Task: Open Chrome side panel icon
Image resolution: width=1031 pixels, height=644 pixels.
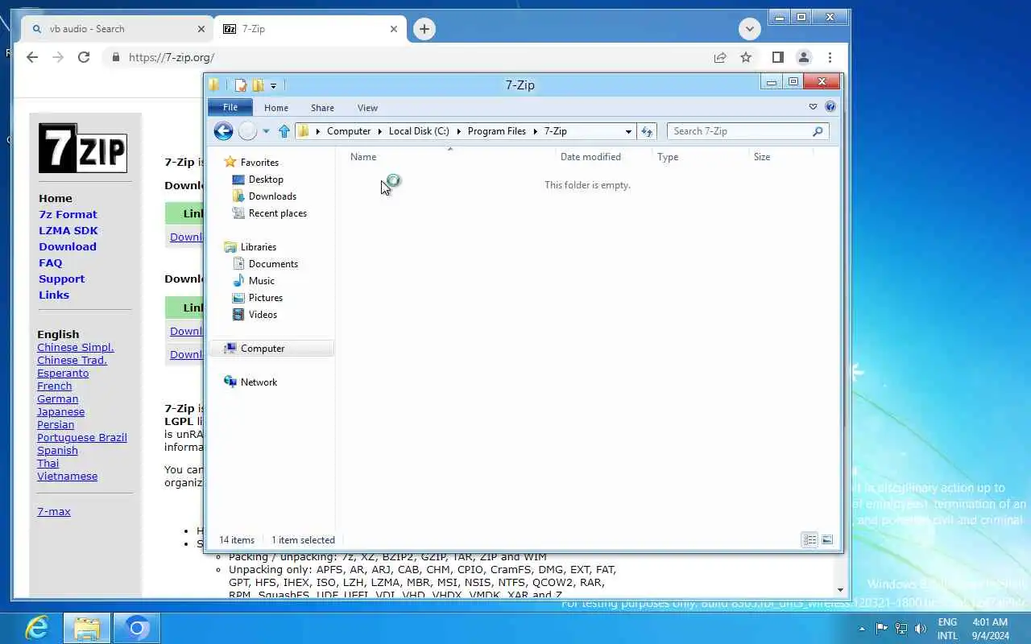Action: 777,57
